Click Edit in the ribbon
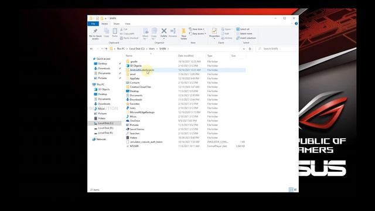The height and width of the screenshot is (211, 375). tap(225, 34)
